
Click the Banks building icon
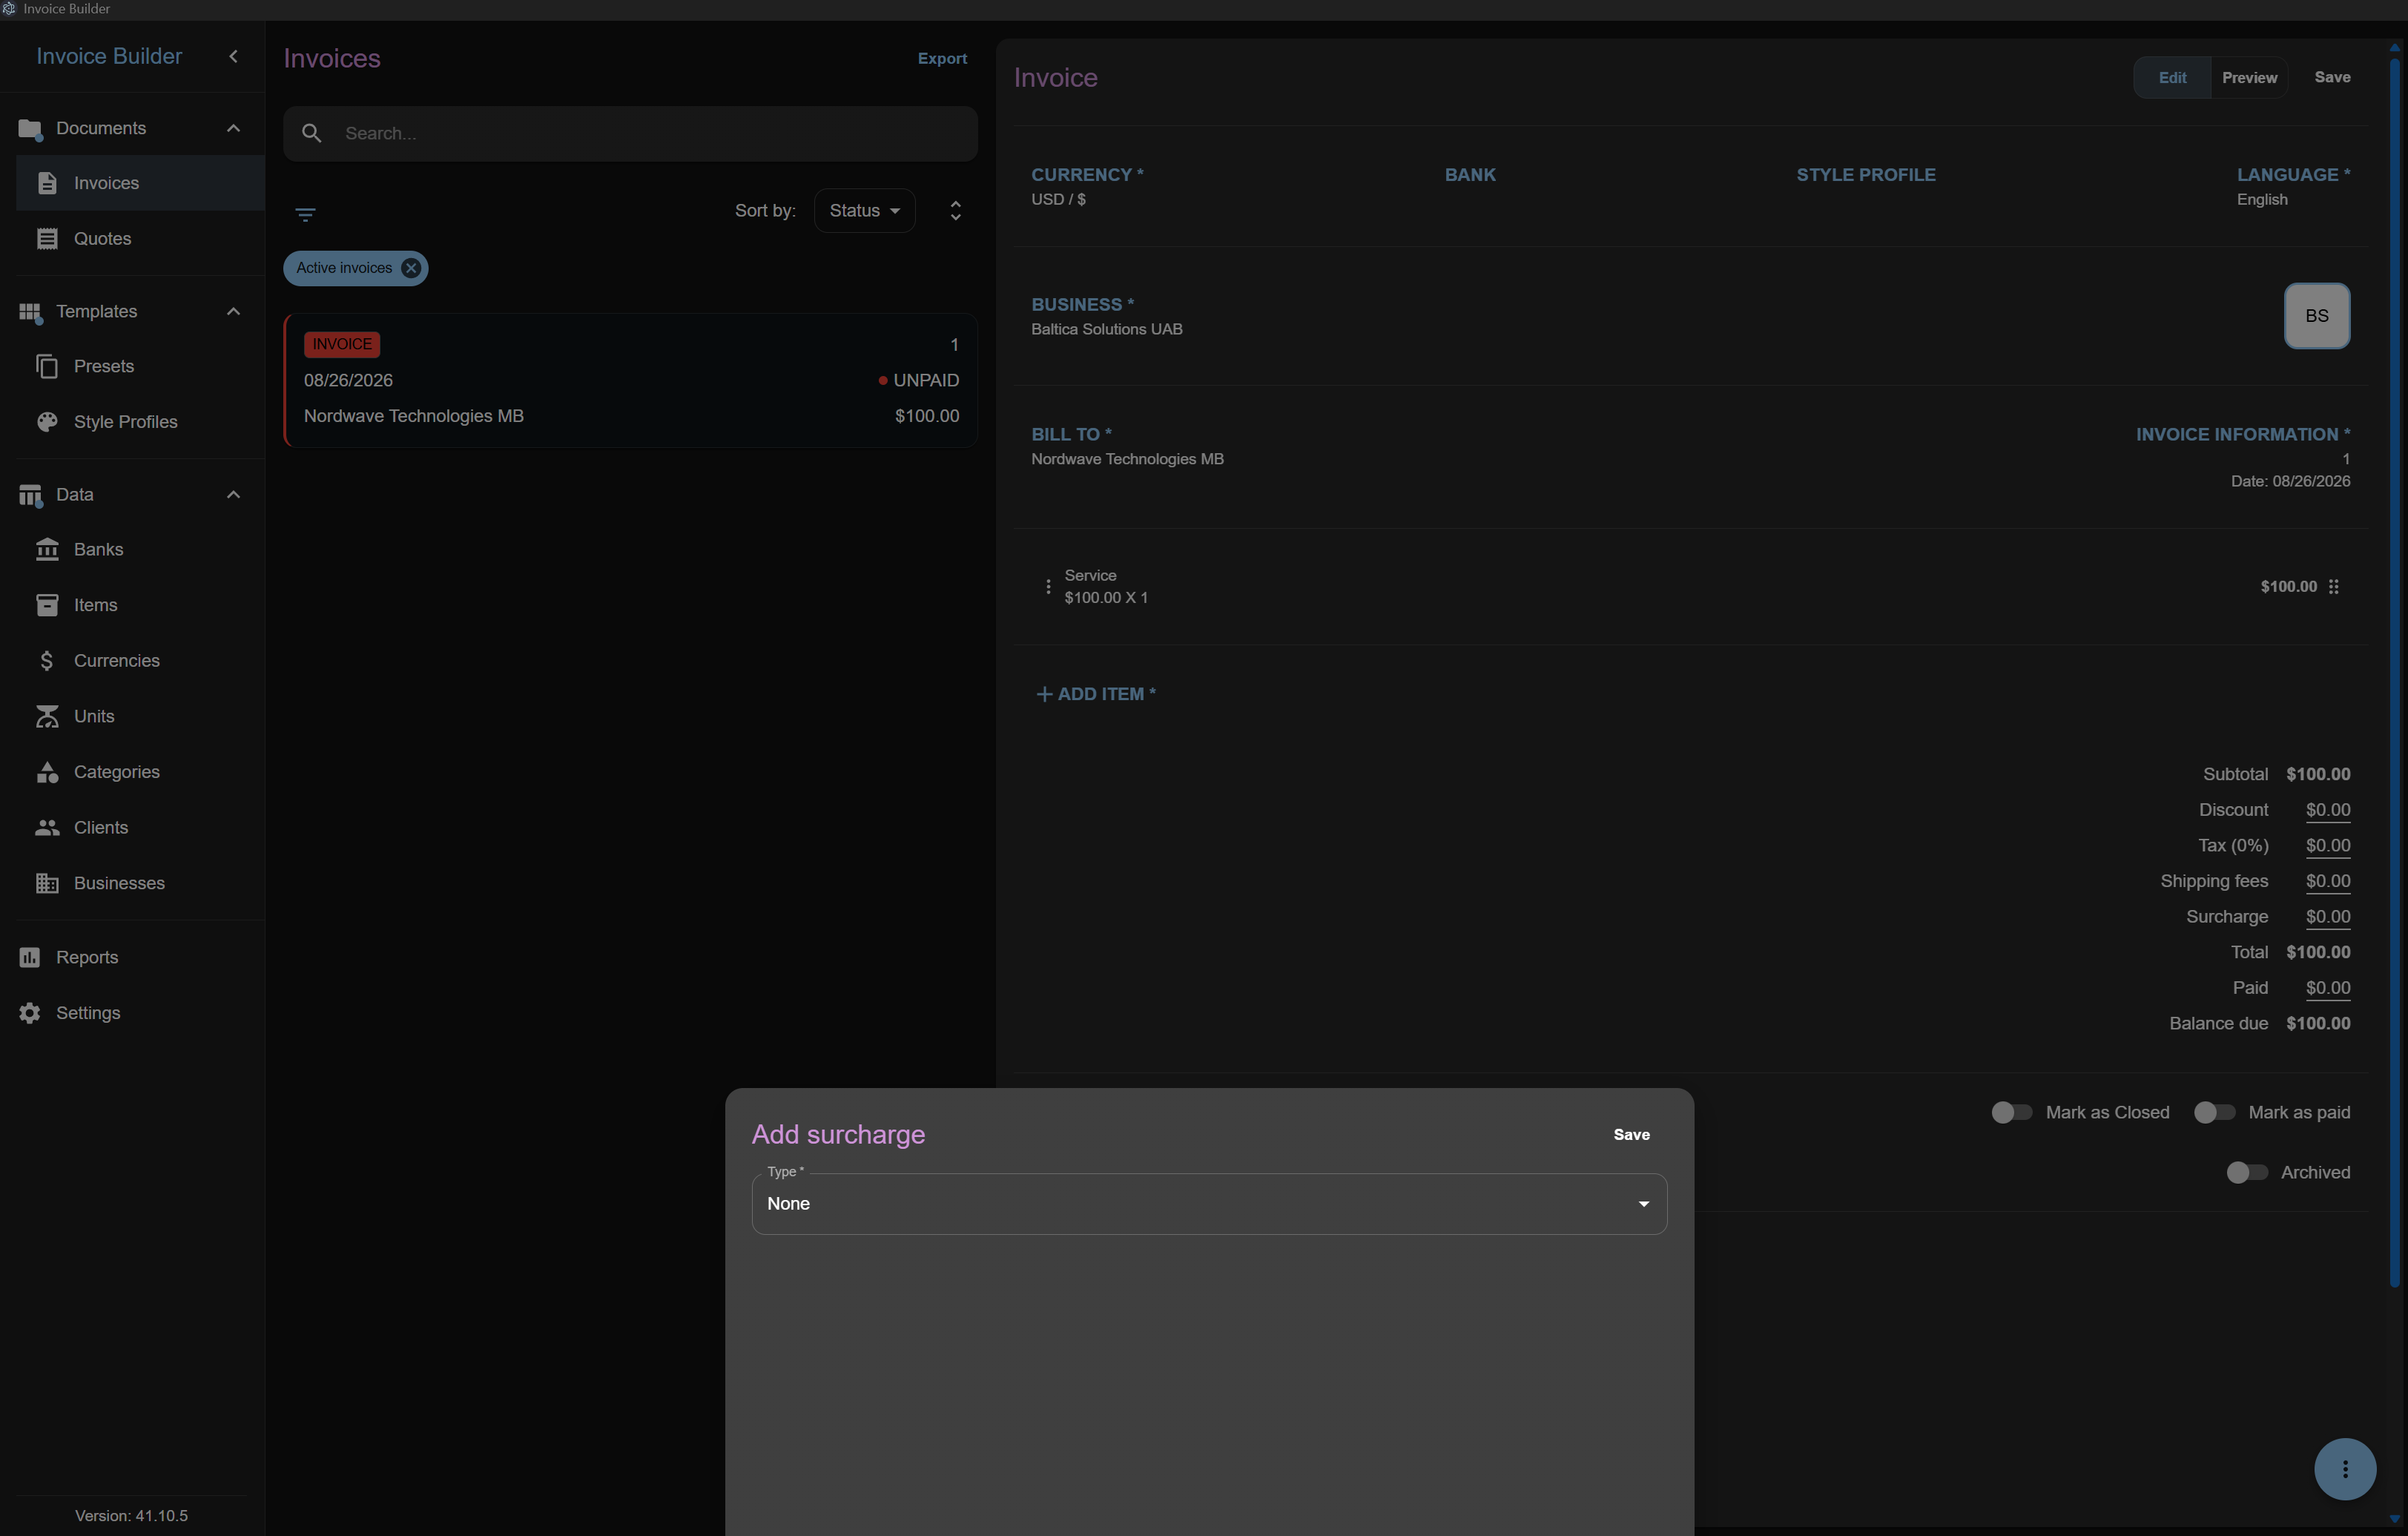(47, 550)
